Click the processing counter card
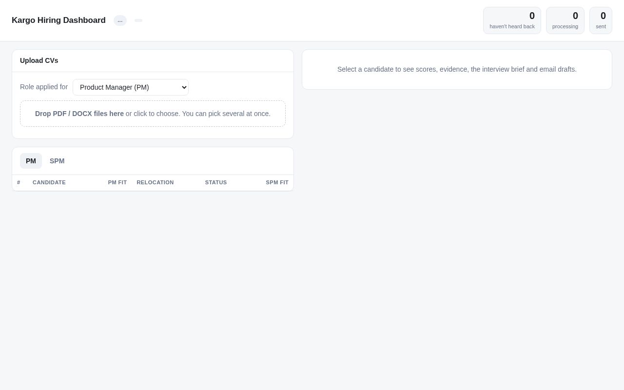624x390 pixels. click(565, 20)
